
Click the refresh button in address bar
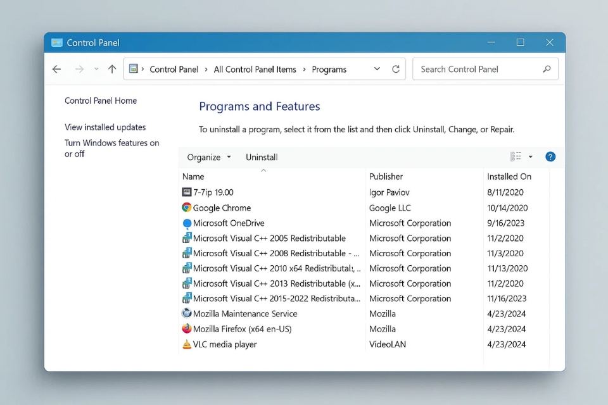[396, 70]
